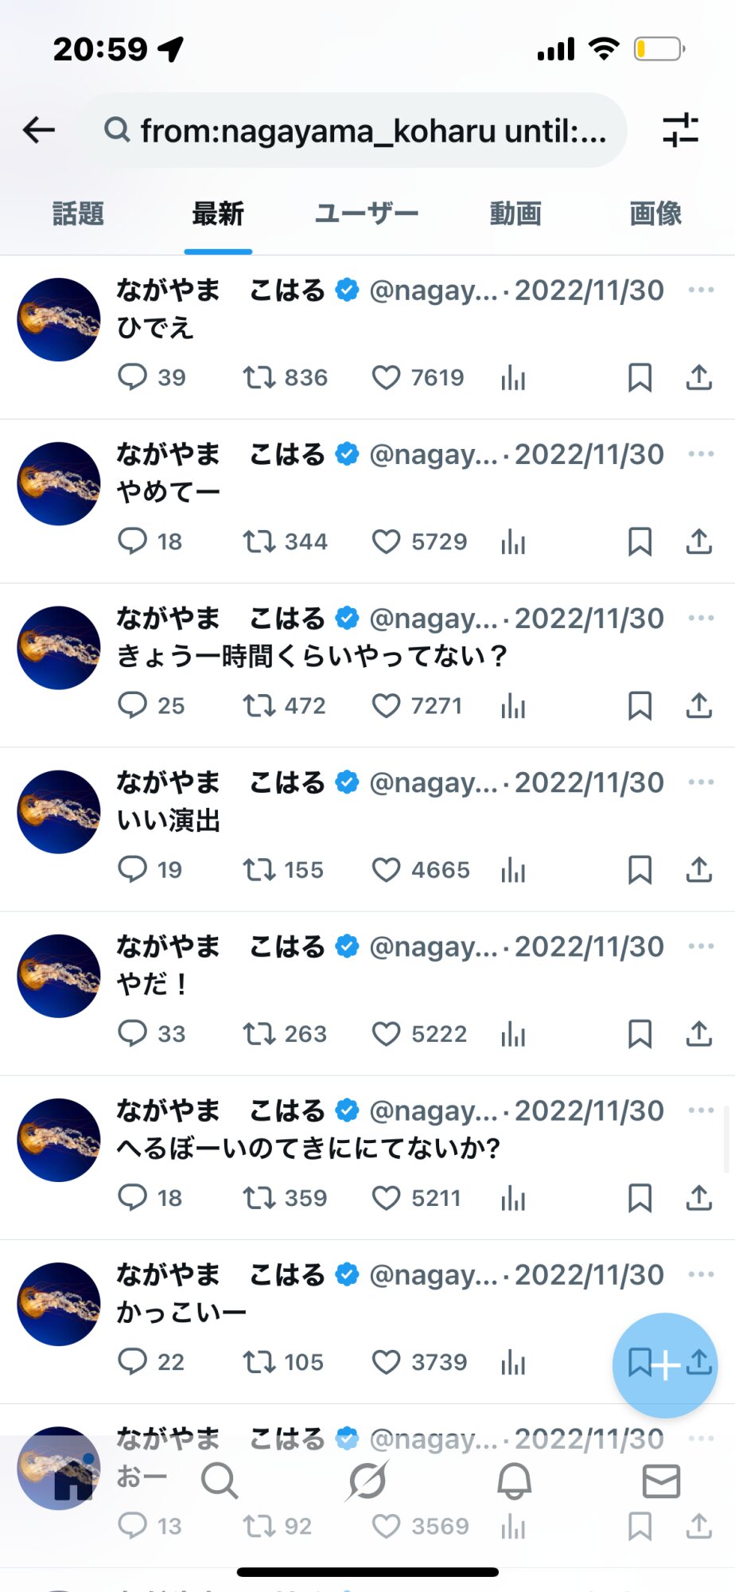735x1592 pixels.
Task: Bookmark the きょう一時間くらいやってない？ tweet
Action: [x=640, y=706]
